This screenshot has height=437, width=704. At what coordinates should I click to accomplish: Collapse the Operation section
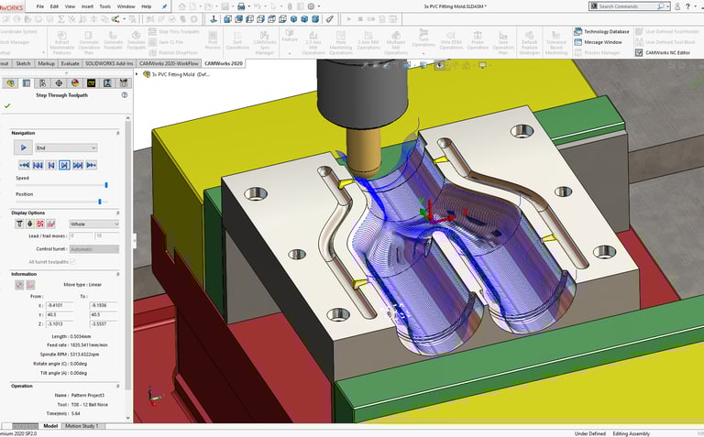click(118, 386)
